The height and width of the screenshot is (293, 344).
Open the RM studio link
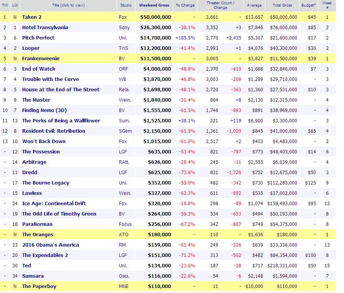122,245
